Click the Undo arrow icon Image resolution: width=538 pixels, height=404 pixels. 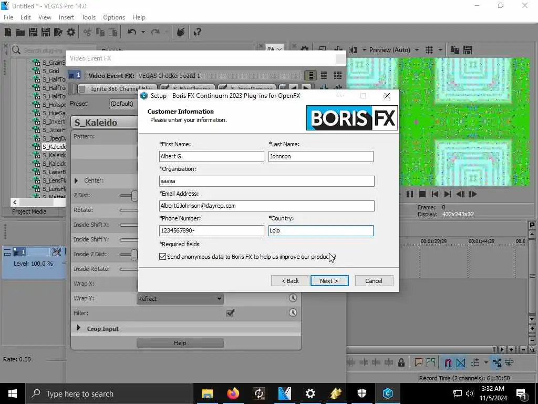(132, 32)
